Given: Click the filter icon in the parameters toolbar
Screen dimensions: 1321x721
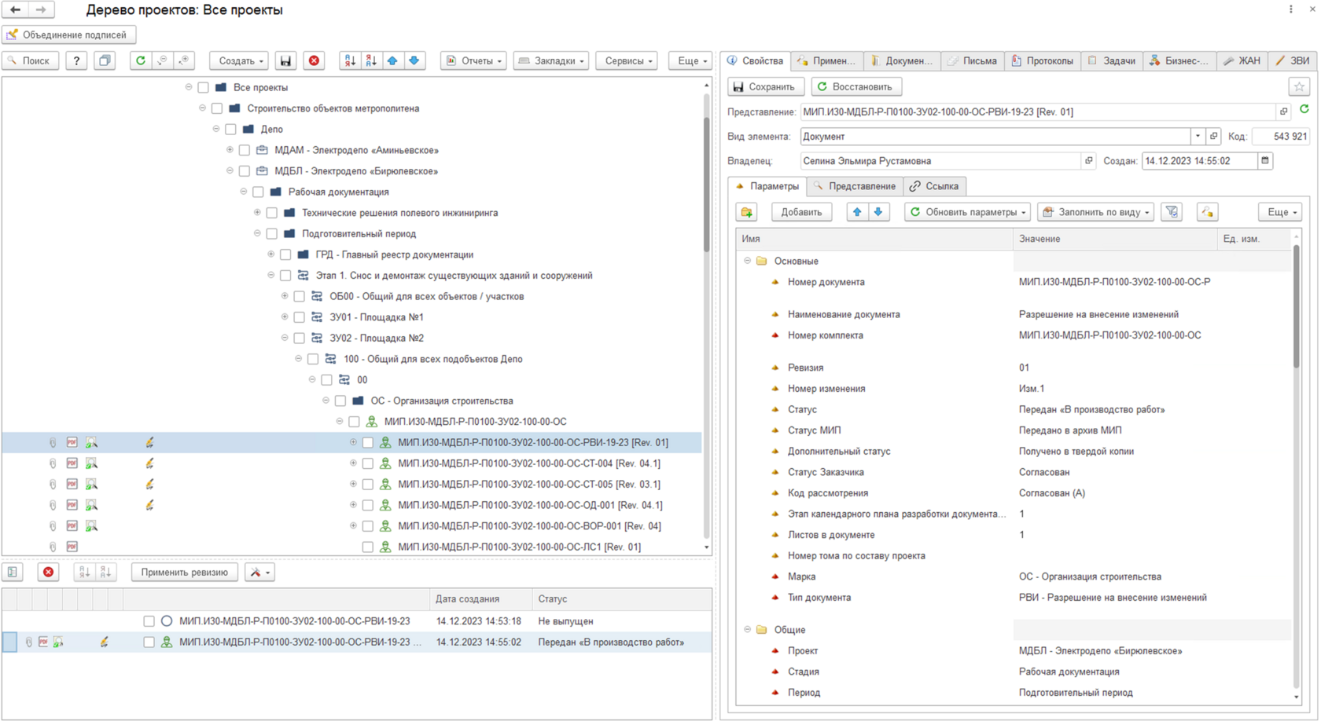Looking at the screenshot, I should 1172,212.
